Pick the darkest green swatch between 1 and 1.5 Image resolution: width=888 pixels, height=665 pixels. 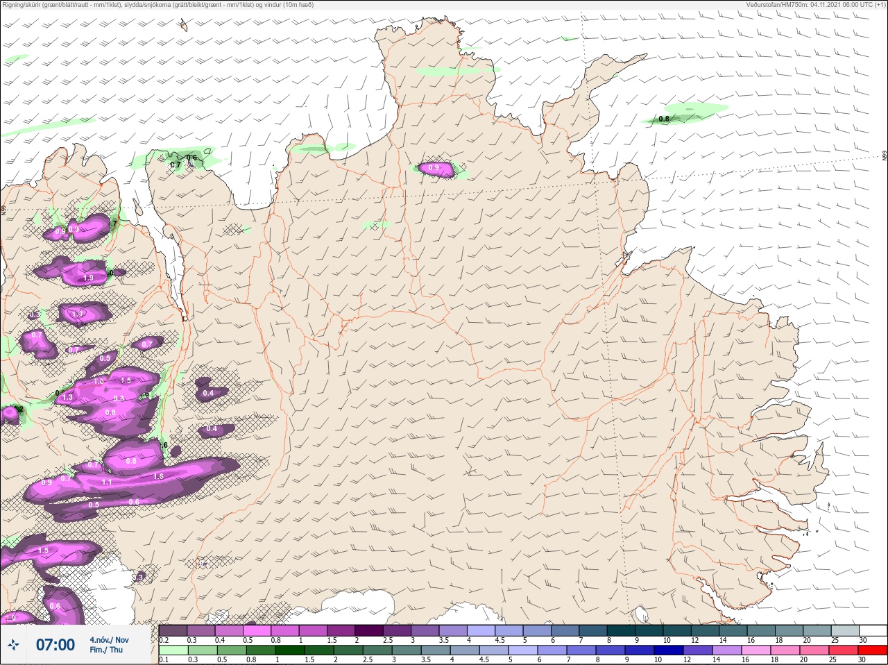[x=289, y=650]
